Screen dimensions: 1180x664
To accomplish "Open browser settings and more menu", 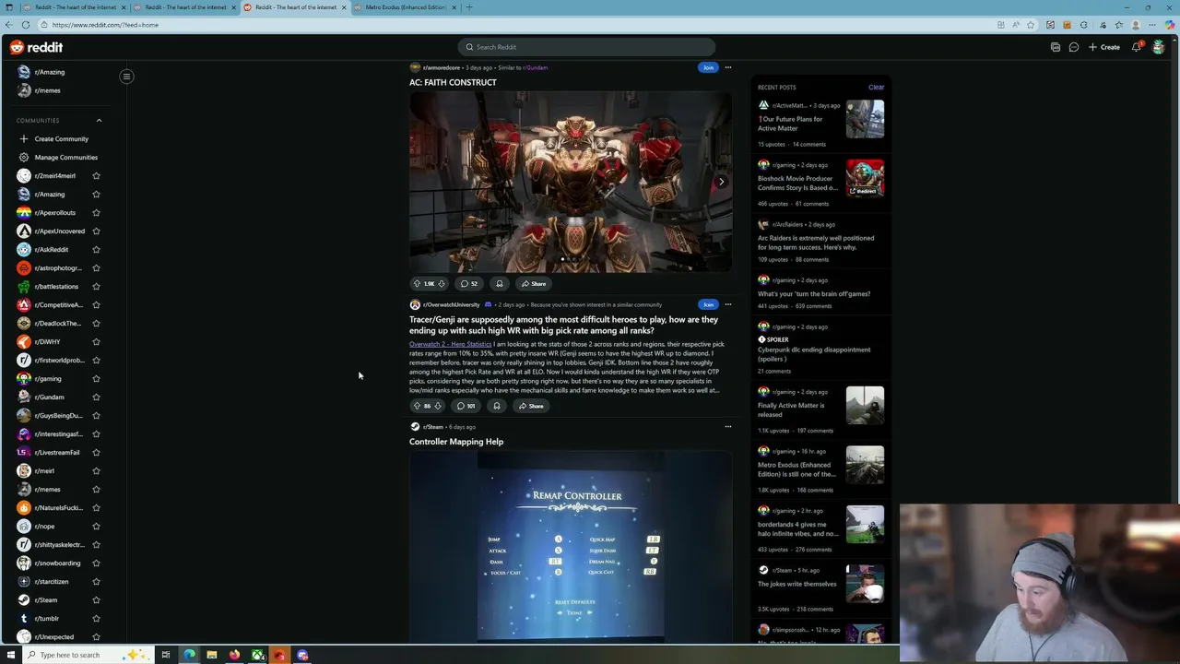I will (1152, 25).
